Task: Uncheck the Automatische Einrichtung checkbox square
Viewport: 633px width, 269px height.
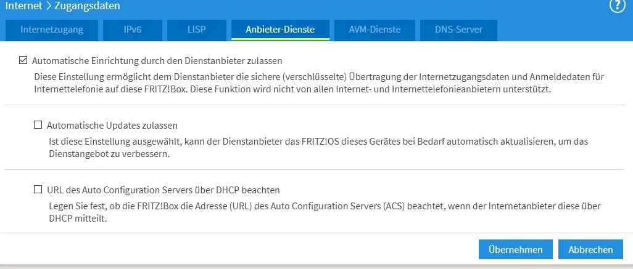Action: [23, 60]
